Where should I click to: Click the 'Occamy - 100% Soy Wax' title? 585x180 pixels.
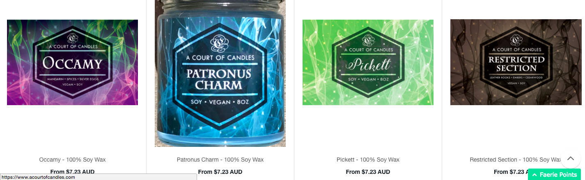click(x=72, y=160)
